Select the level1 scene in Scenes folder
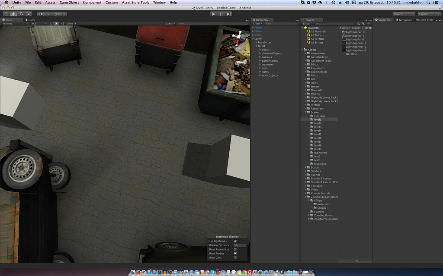 click(x=317, y=119)
